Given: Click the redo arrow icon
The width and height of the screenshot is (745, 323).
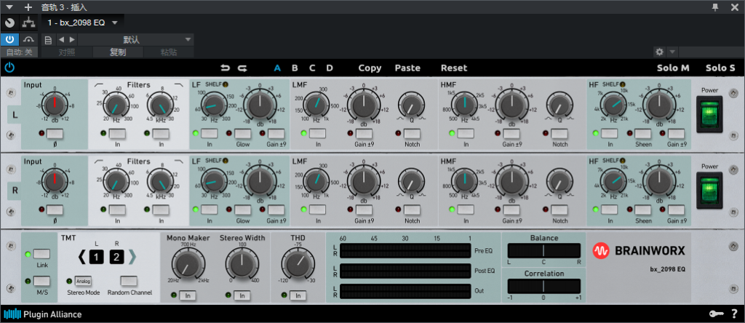Looking at the screenshot, I should pos(242,68).
